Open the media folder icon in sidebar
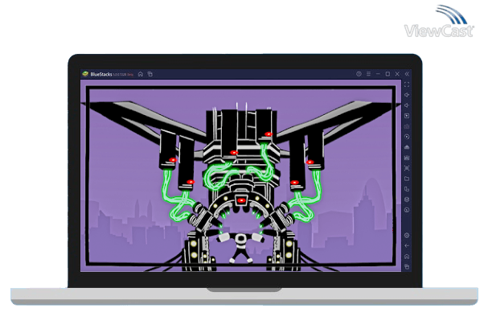The height and width of the screenshot is (333, 484). coord(407,179)
